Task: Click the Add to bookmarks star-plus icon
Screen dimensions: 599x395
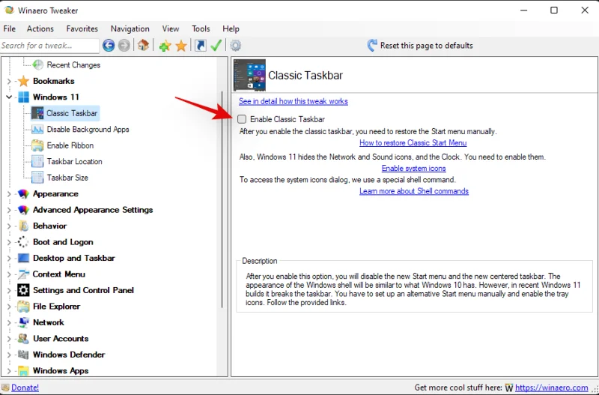Action: click(165, 46)
